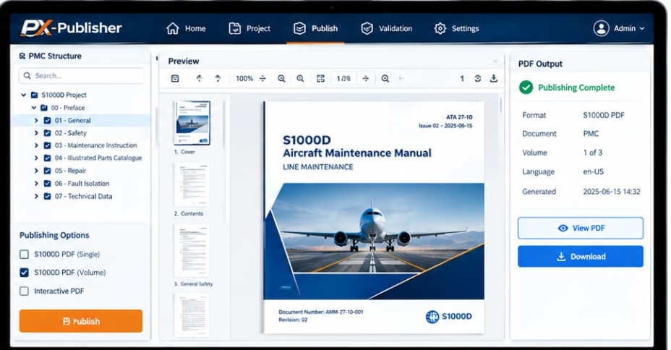Click the up-arrow icon directly left of 100%
This screenshot has height=350, width=671.
218,78
